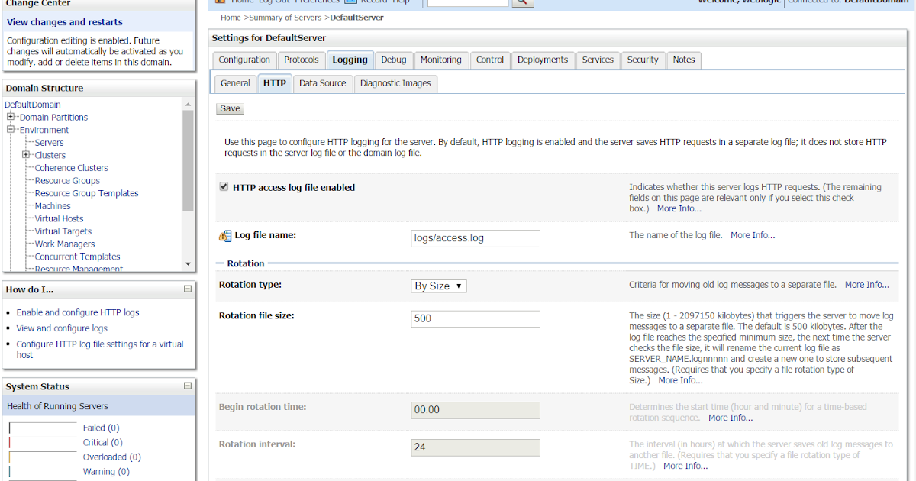This screenshot has height=481, width=916.
Task: Open Preferences from the top toolbar
Action: click(316, 2)
